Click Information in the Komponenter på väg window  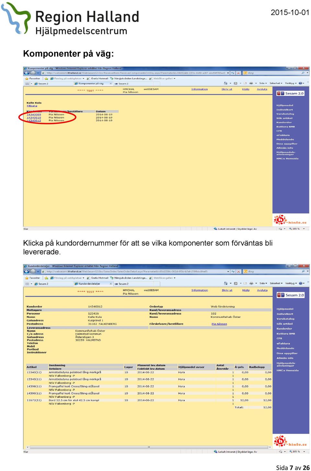click(x=199, y=89)
